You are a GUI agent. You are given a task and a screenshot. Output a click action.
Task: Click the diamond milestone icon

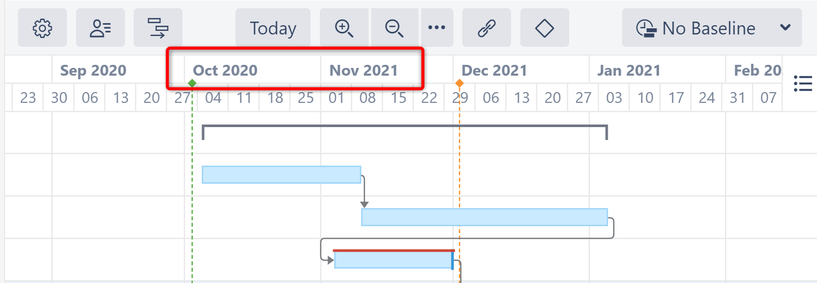click(x=544, y=28)
